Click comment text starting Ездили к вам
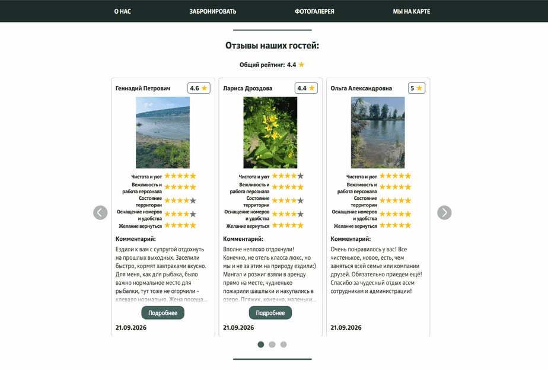The image size is (548, 370). coord(161,275)
